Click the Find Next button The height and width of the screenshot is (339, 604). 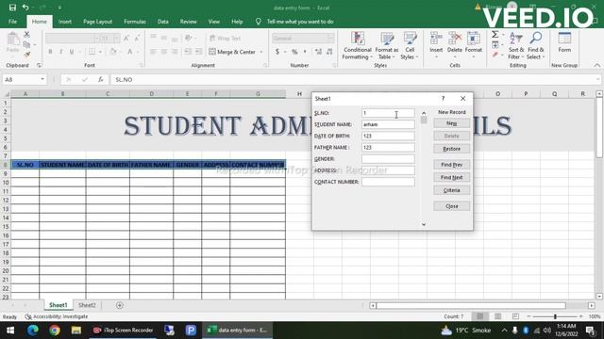[x=451, y=177]
